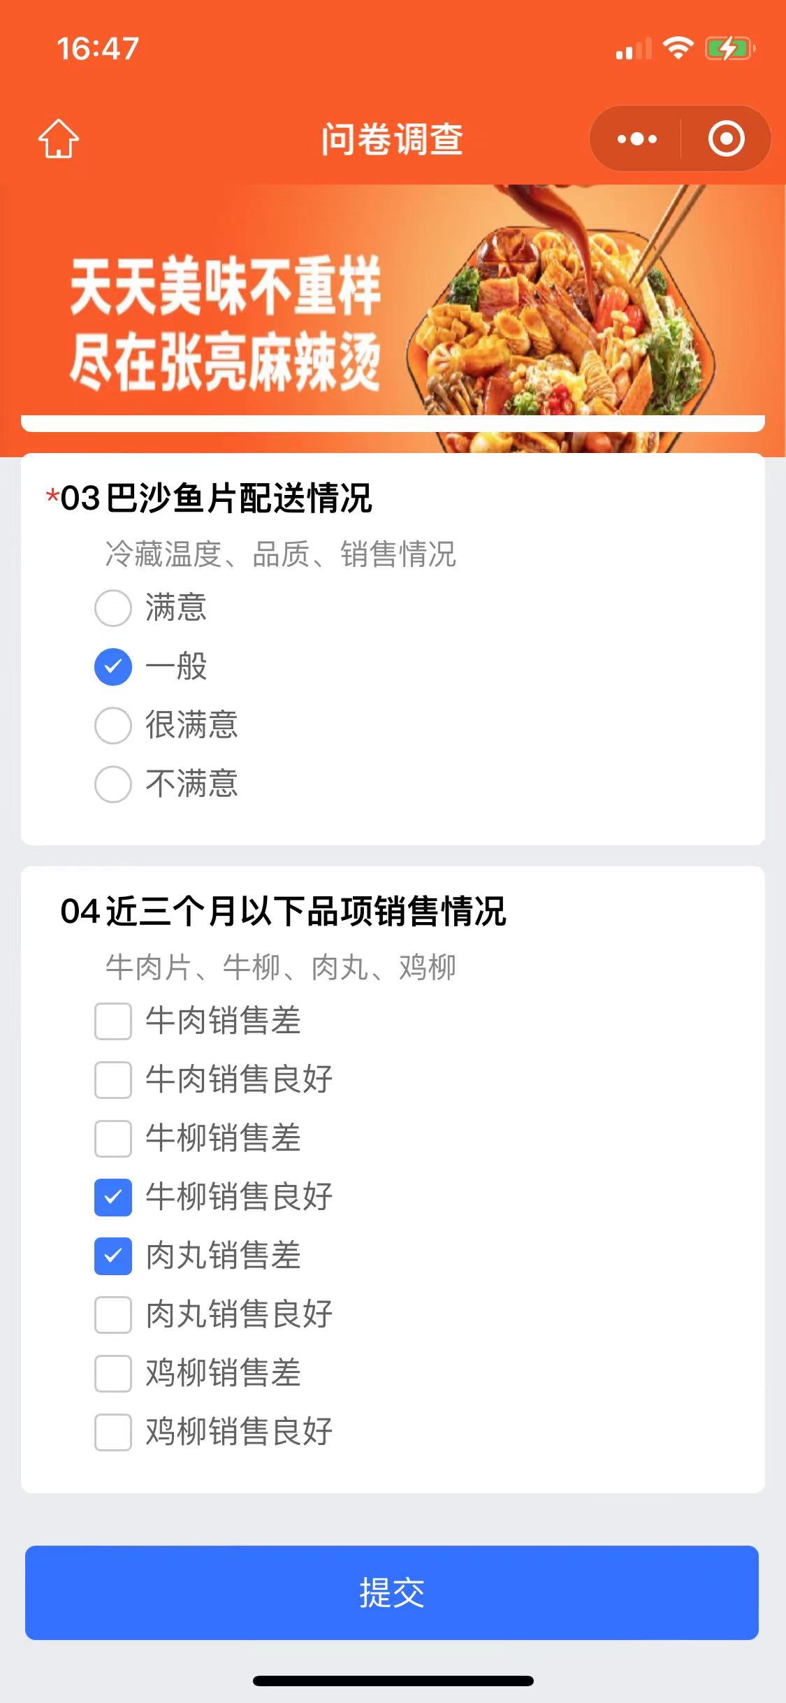Select the 满意 radio option
Screen dimensions: 786x1703
pos(113,608)
